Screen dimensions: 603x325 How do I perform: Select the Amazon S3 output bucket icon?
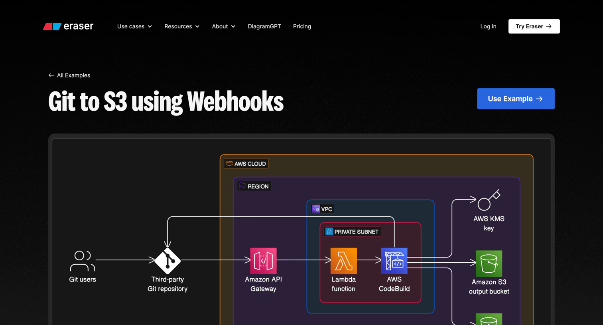click(489, 264)
